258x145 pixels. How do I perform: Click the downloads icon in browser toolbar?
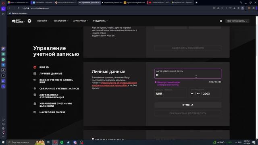[x=234, y=8]
